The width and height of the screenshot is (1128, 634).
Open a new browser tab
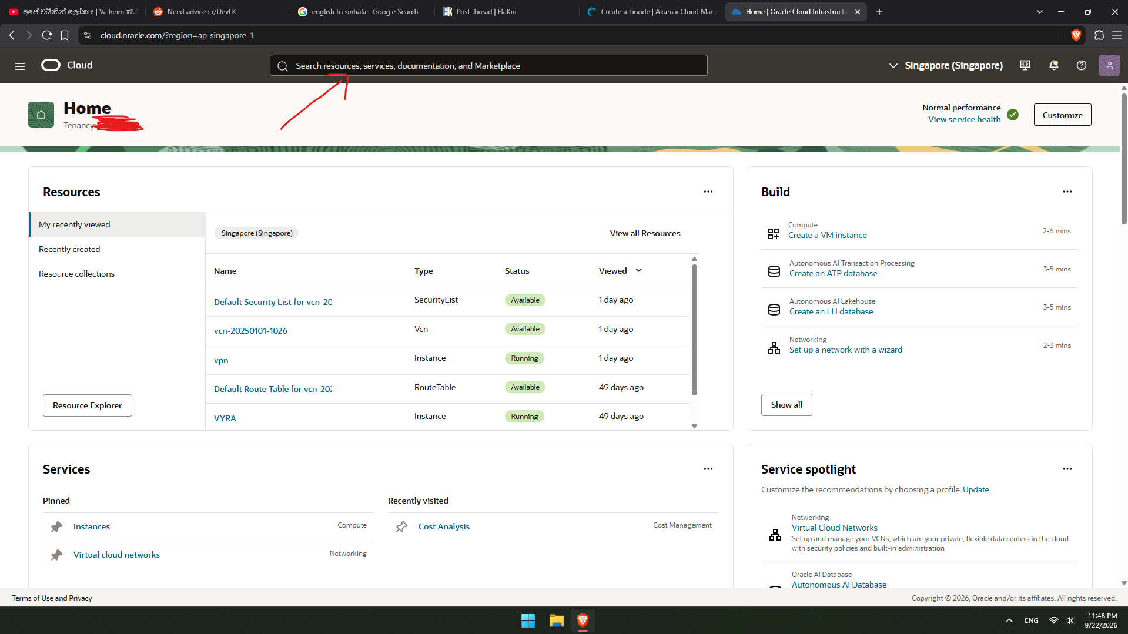[879, 12]
